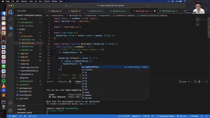Open tsconfig.json in the file tree
This screenshot has width=210, height=118.
click(25, 95)
